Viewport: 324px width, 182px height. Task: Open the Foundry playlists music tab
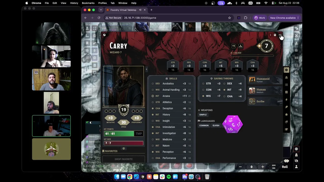click(296, 87)
